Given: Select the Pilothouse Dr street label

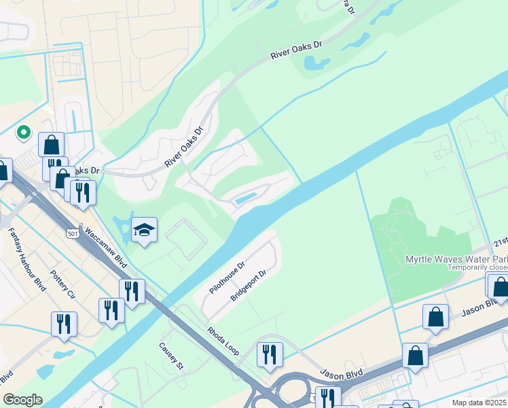Looking at the screenshot, I should [x=227, y=278].
